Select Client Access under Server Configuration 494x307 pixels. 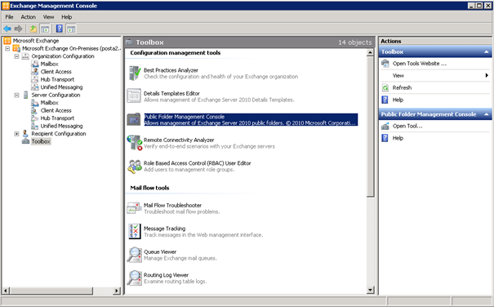tap(56, 110)
